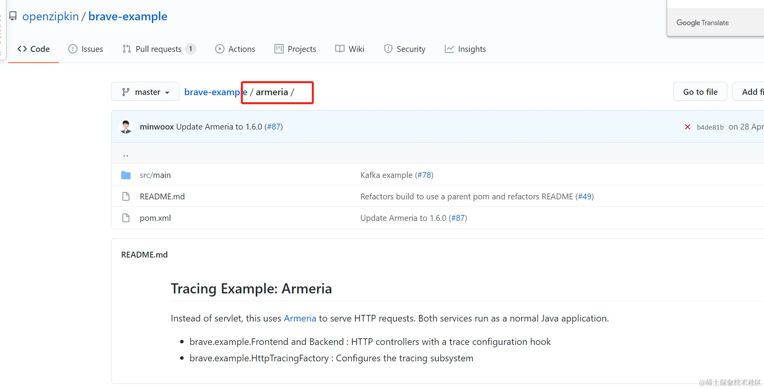Click the failed status X icon
This screenshot has height=389, width=764.
[x=688, y=127]
